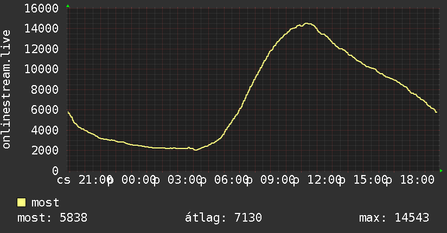Select the 'most: 5838' current value
447x233 pixels.
pos(53,218)
